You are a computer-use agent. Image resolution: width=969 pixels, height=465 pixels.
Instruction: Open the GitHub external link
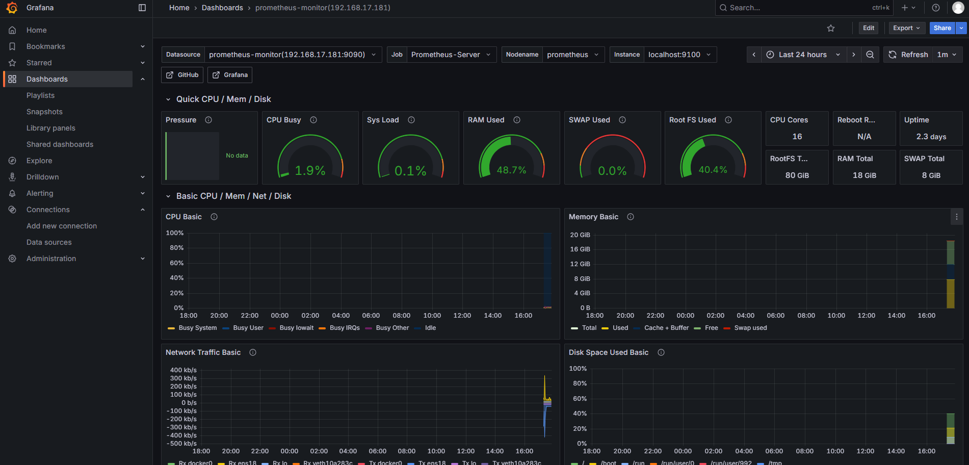pos(182,75)
